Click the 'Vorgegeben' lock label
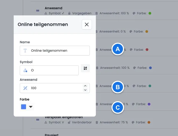Viewport: 178px width, 136px height. (x=82, y=13)
